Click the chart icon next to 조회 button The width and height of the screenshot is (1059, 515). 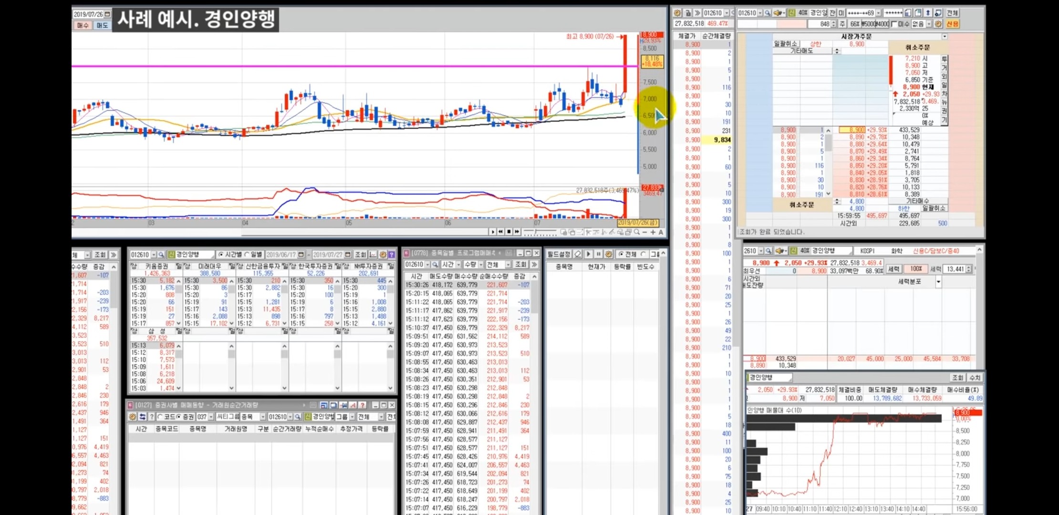[373, 255]
